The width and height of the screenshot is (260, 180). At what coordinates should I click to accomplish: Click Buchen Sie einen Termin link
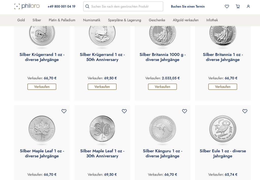[x=188, y=6]
